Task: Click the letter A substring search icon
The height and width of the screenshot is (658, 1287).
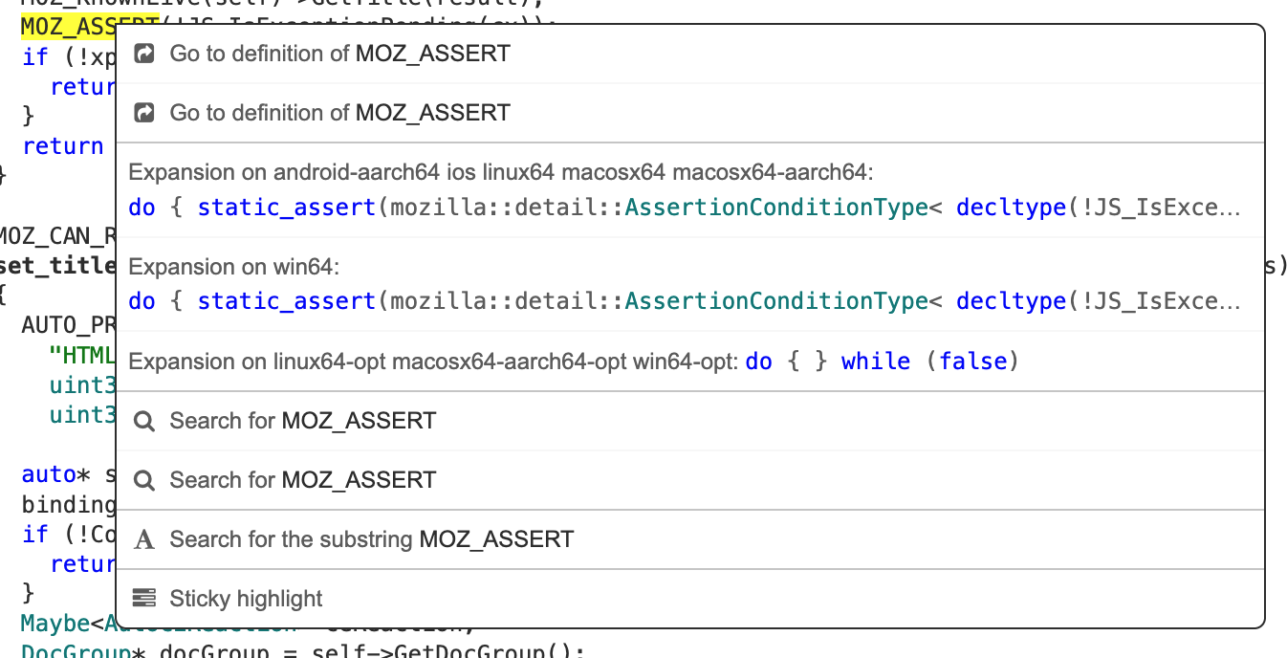Action: [x=144, y=538]
